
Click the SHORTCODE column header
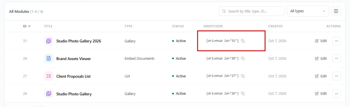pos(213,26)
